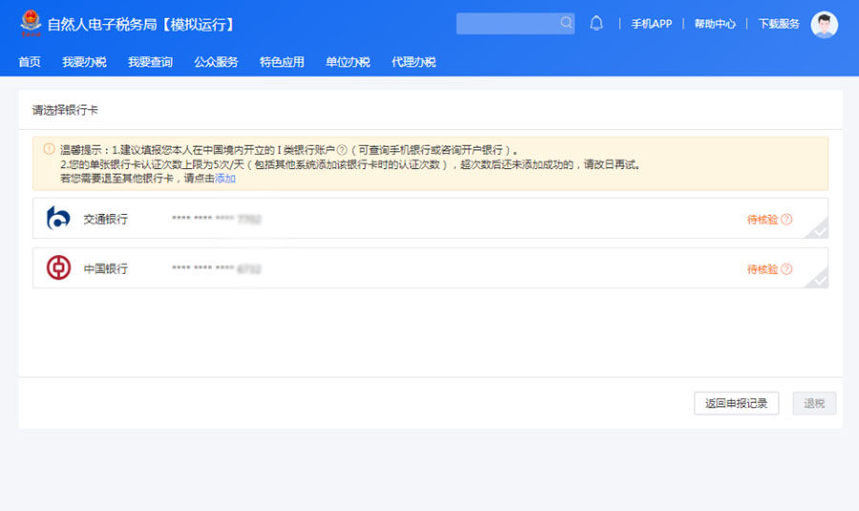Screen dimensions: 859x511
Task: Go to 公众服务 menu
Action: tap(216, 62)
